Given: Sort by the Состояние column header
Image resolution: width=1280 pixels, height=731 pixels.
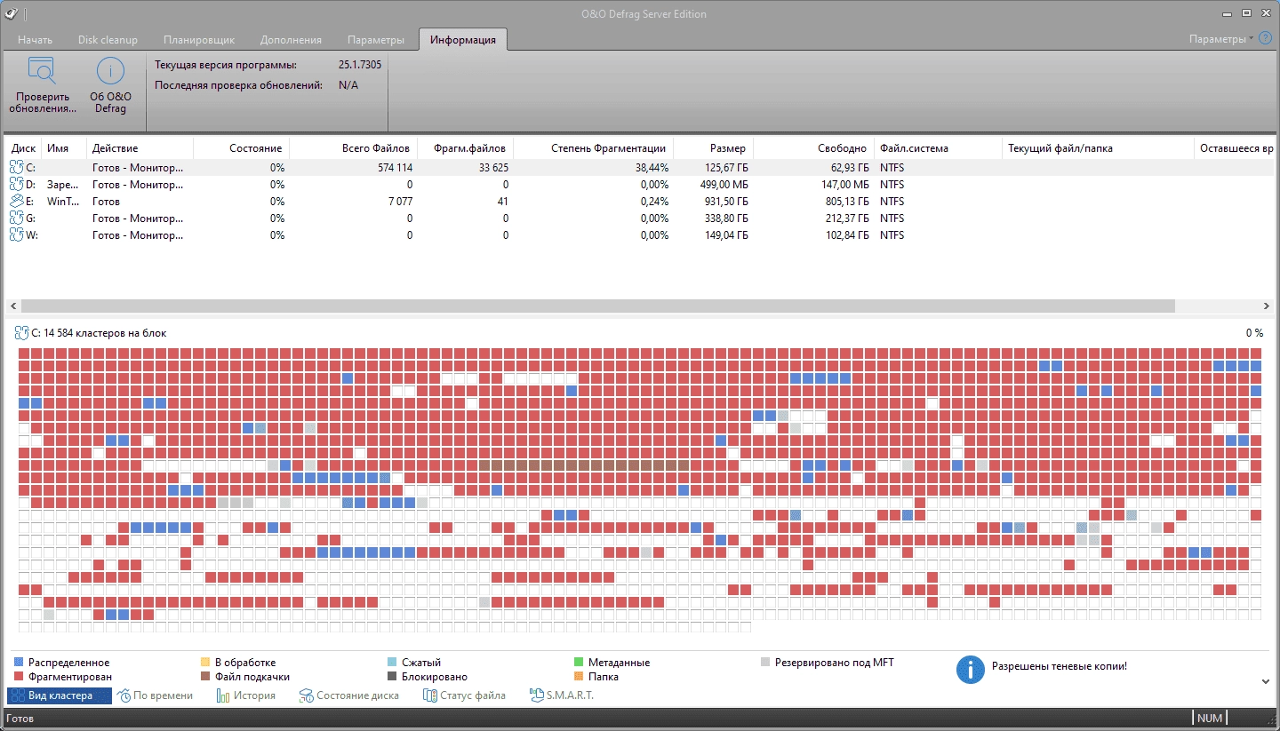Looking at the screenshot, I should 241,148.
